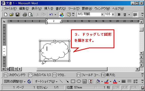The image size is (145, 91).
Task: Open a file with the folder icon
Action: point(12,15)
